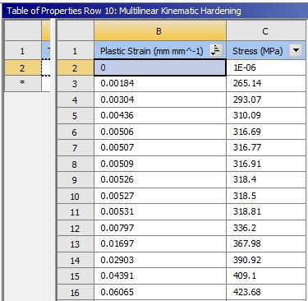
Task: Select stress value 318.81
Action: [266, 211]
